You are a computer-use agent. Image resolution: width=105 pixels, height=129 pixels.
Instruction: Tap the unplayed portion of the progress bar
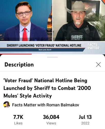pyautogui.click(x=68, y=54)
